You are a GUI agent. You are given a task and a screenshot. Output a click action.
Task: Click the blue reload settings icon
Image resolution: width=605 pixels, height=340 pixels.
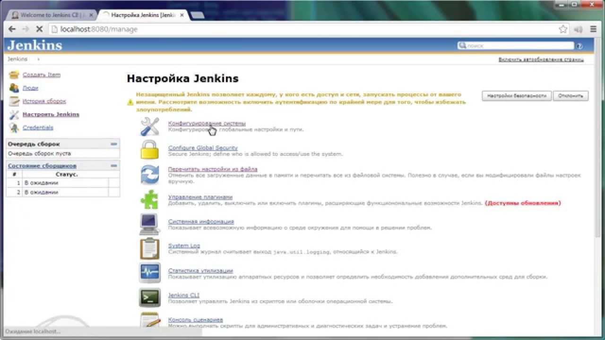tap(150, 175)
